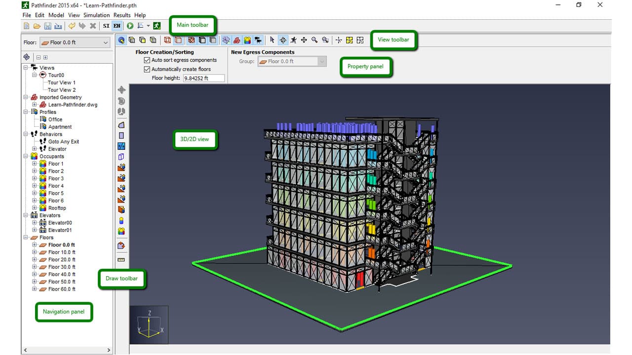Select the add single occupant tool
Viewport: 632px width, 355px height.
(121, 220)
